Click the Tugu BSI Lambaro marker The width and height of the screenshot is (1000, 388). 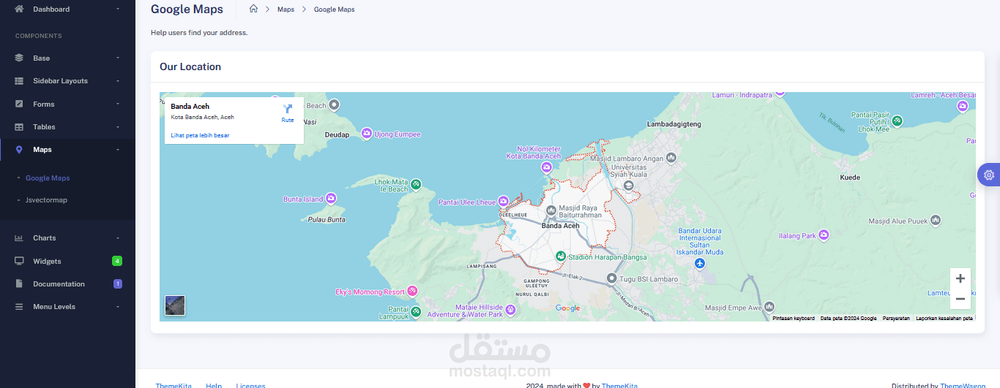point(612,278)
